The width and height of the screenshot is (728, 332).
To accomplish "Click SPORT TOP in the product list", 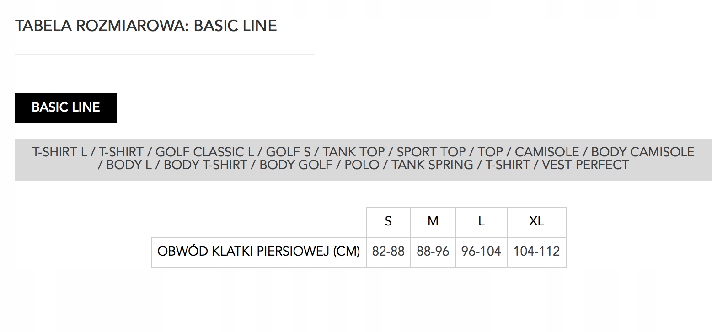I will 431,152.
